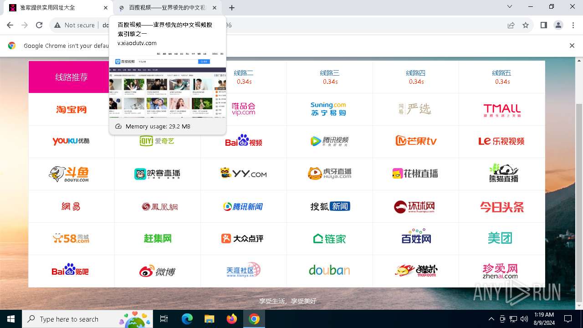Go back to previous page

[10, 25]
